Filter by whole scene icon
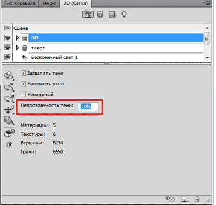216x205 pixels. click(88, 15)
